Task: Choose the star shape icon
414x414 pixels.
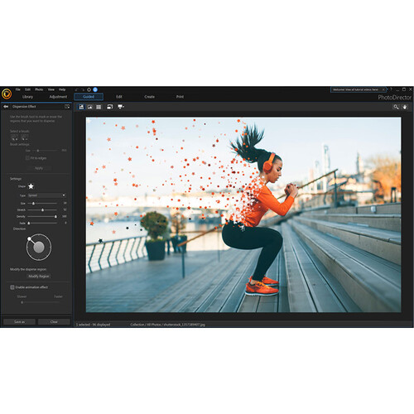Action: (x=31, y=186)
